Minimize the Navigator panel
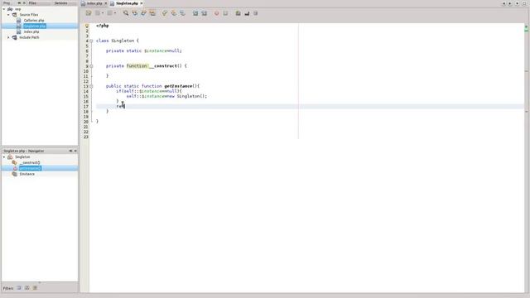The image size is (530, 298). click(70, 151)
